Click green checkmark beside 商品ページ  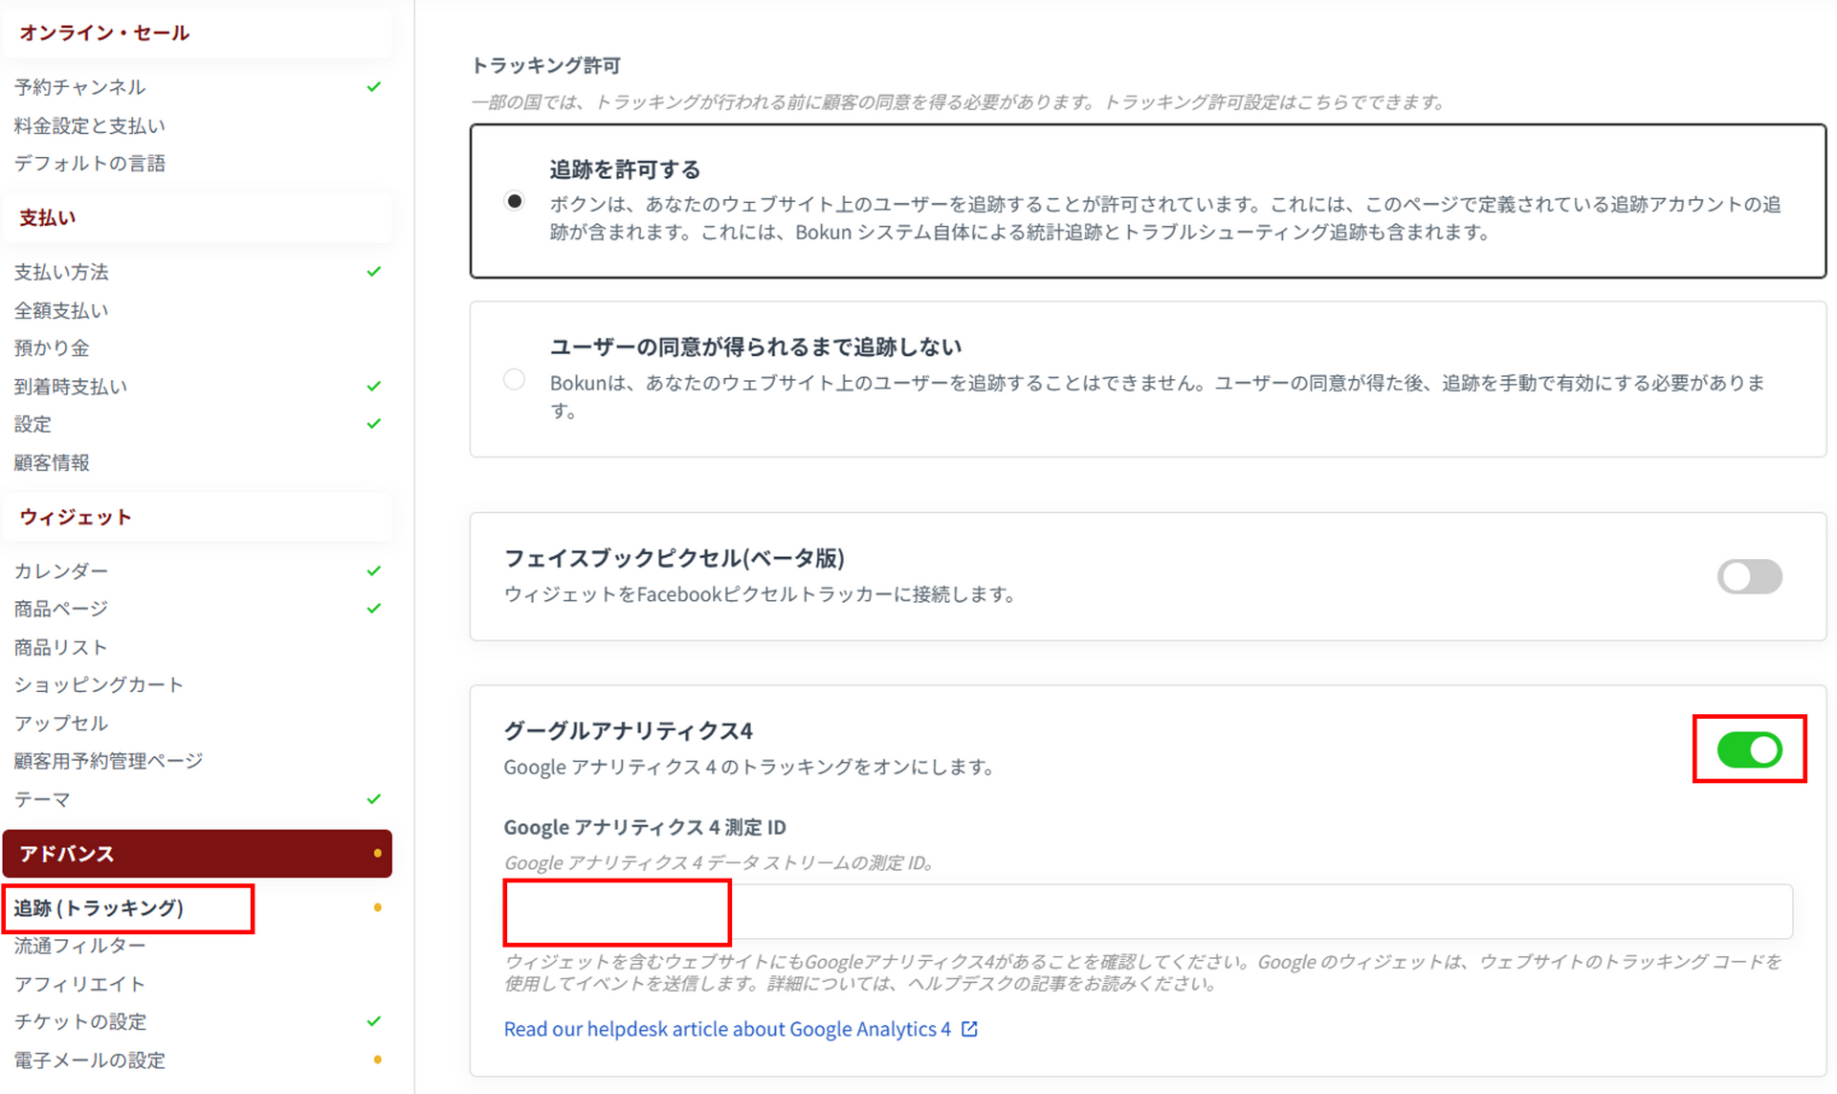[x=374, y=609]
